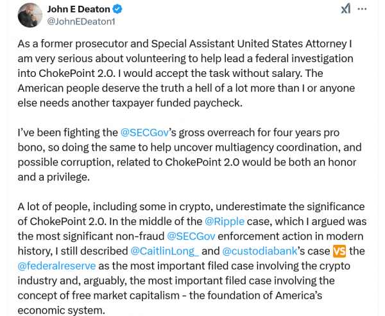Open Grok explain icon on the post

tap(345, 9)
